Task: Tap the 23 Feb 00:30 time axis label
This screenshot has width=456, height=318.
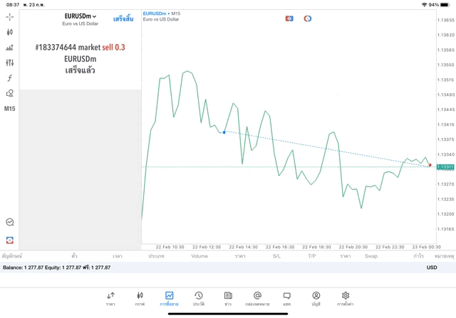Action: pos(426,247)
